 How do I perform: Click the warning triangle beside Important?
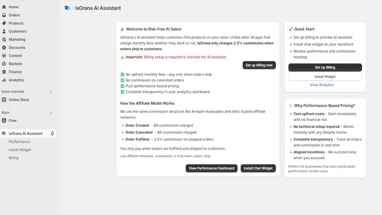coord(122,57)
